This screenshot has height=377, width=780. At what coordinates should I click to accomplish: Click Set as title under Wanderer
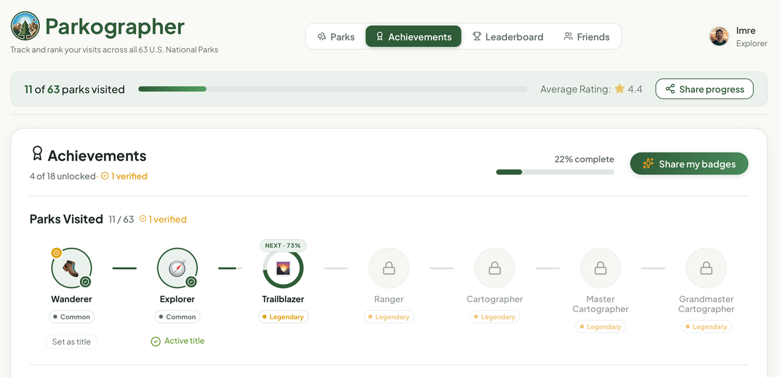point(71,341)
